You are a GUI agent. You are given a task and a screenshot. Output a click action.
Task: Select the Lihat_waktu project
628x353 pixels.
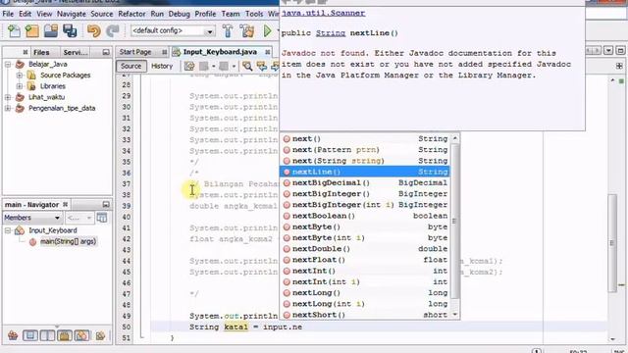click(x=46, y=97)
